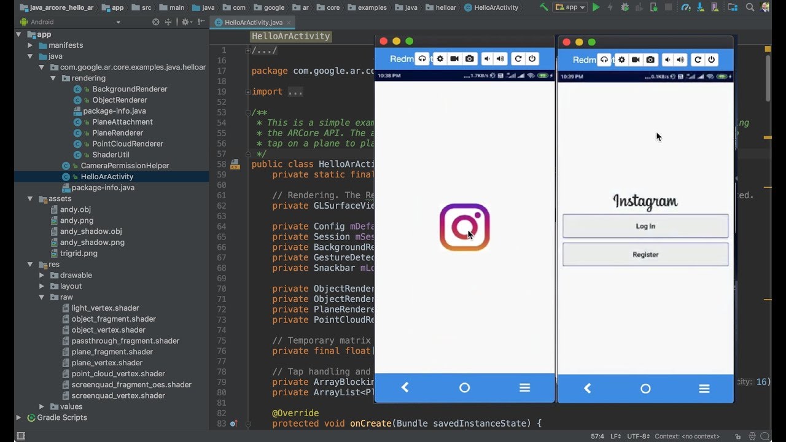Viewport: 786px width, 442px height.
Task: Click the Search Everywhere magnifier icon
Action: pos(750,7)
